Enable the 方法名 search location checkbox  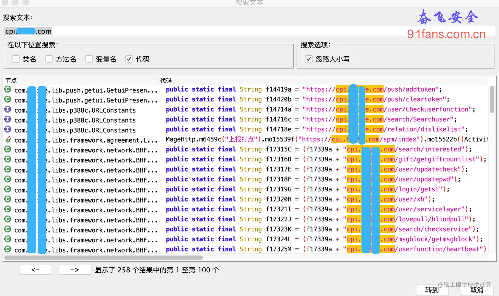pyautogui.click(x=49, y=59)
